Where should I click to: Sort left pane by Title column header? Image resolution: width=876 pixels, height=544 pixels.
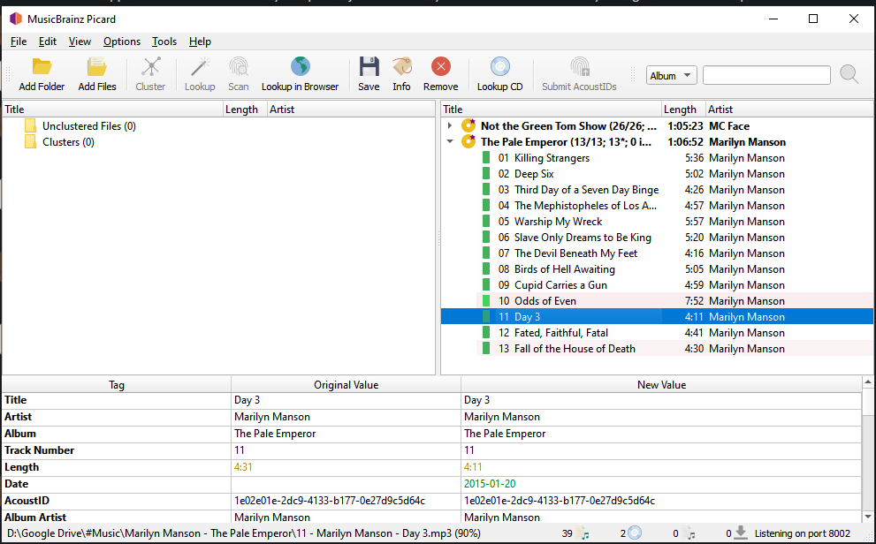coord(112,110)
